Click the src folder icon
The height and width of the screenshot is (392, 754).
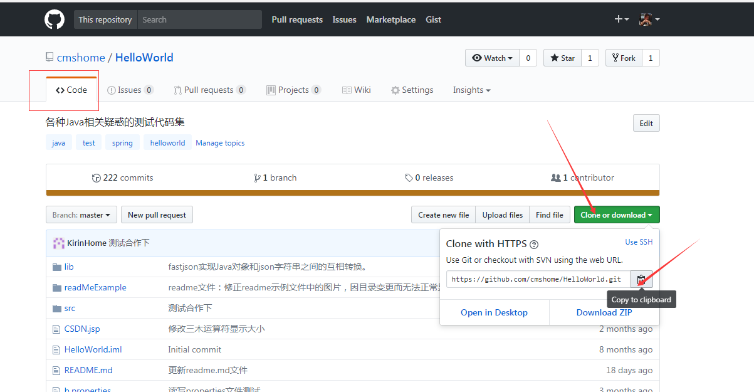tap(57, 308)
